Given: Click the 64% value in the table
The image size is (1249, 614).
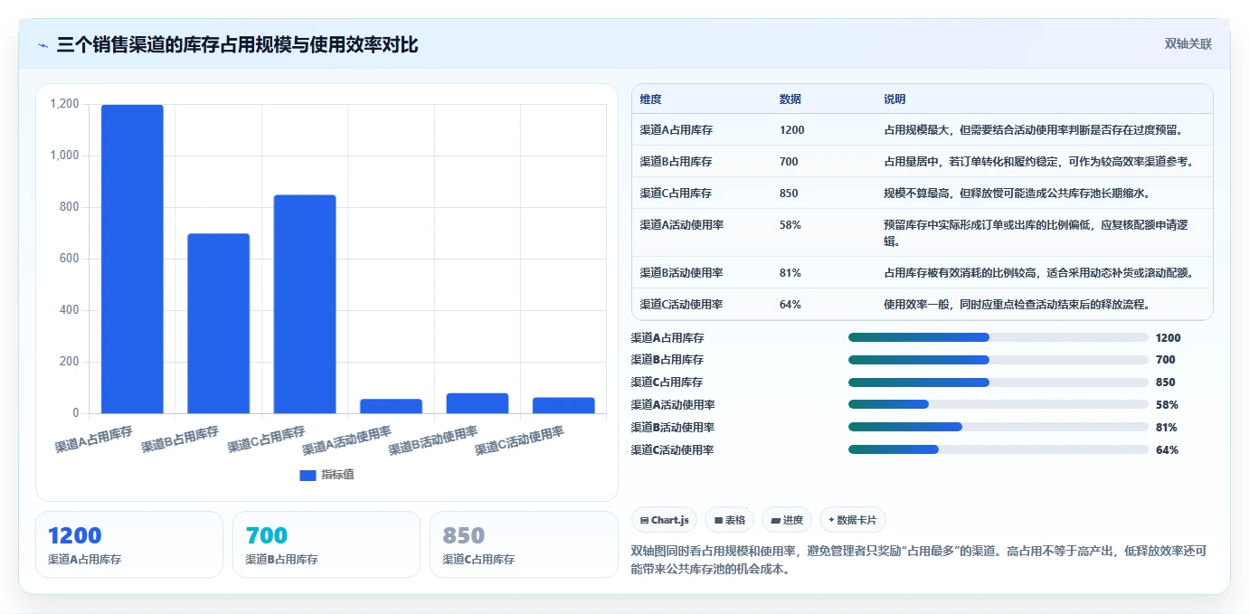Looking at the screenshot, I should 790,305.
